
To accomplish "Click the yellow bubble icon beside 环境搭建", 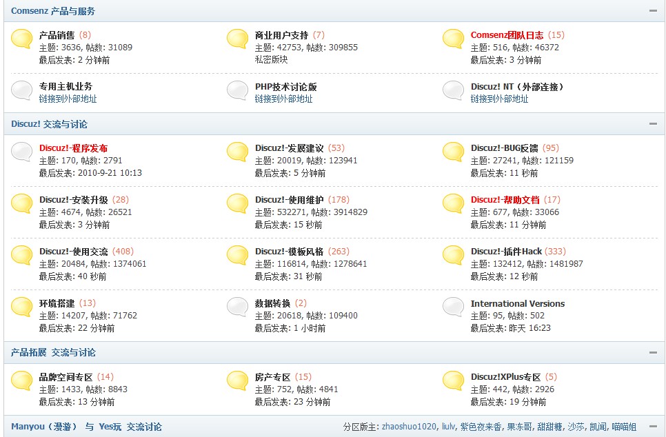I will pyautogui.click(x=21, y=307).
